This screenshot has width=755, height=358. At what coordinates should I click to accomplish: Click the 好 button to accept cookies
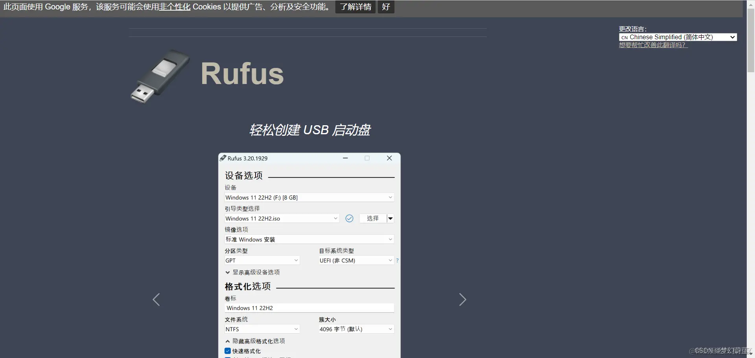click(x=385, y=7)
